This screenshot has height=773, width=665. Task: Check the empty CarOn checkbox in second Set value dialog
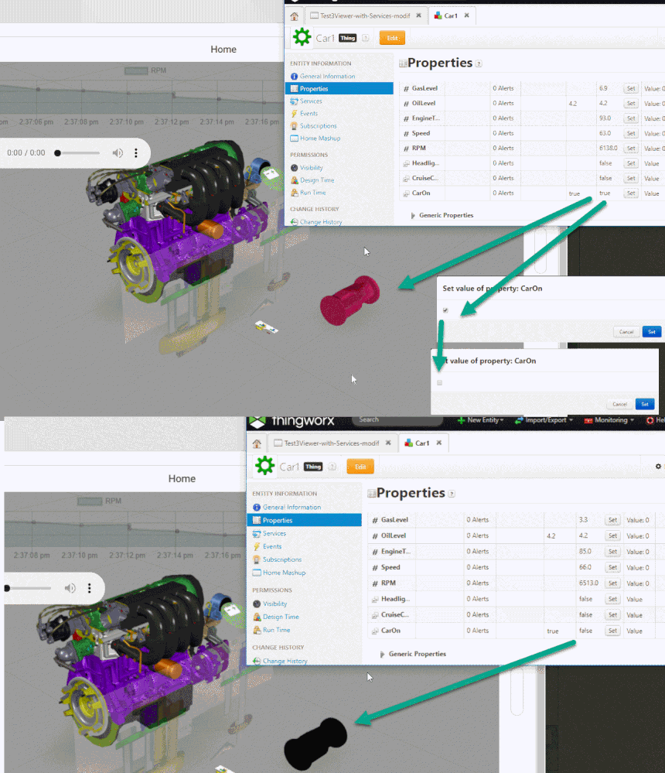pyautogui.click(x=439, y=382)
